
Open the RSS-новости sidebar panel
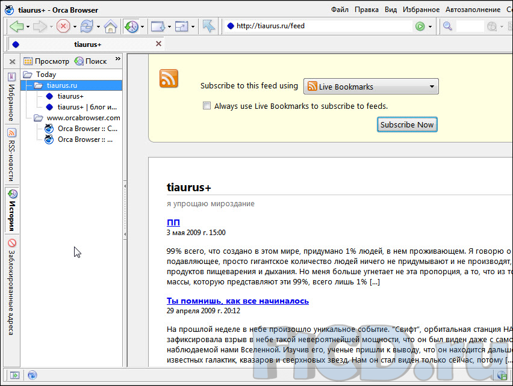(12, 155)
